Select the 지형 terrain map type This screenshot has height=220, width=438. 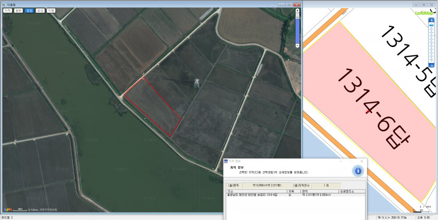click(51, 10)
